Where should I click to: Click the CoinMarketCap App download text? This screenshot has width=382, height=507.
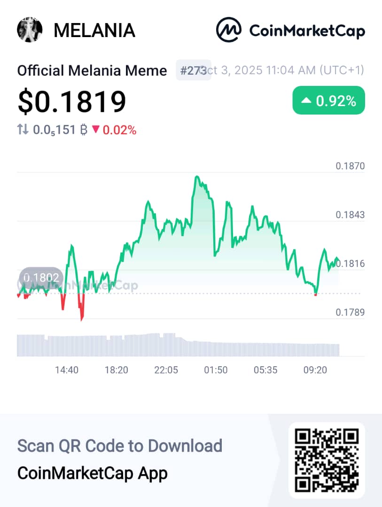[92, 473]
